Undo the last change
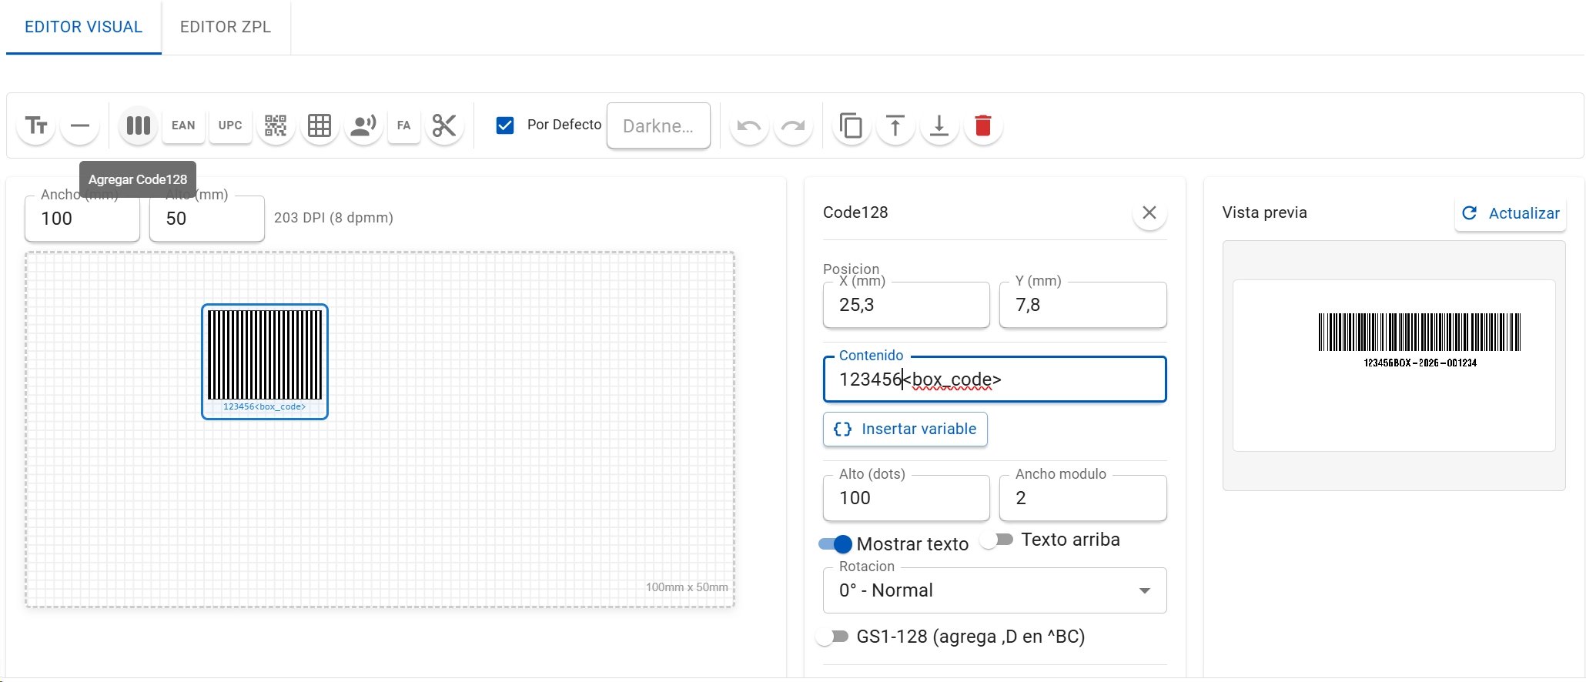 (x=749, y=125)
